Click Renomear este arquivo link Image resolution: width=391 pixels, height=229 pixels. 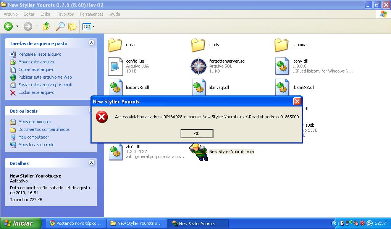click(40, 54)
